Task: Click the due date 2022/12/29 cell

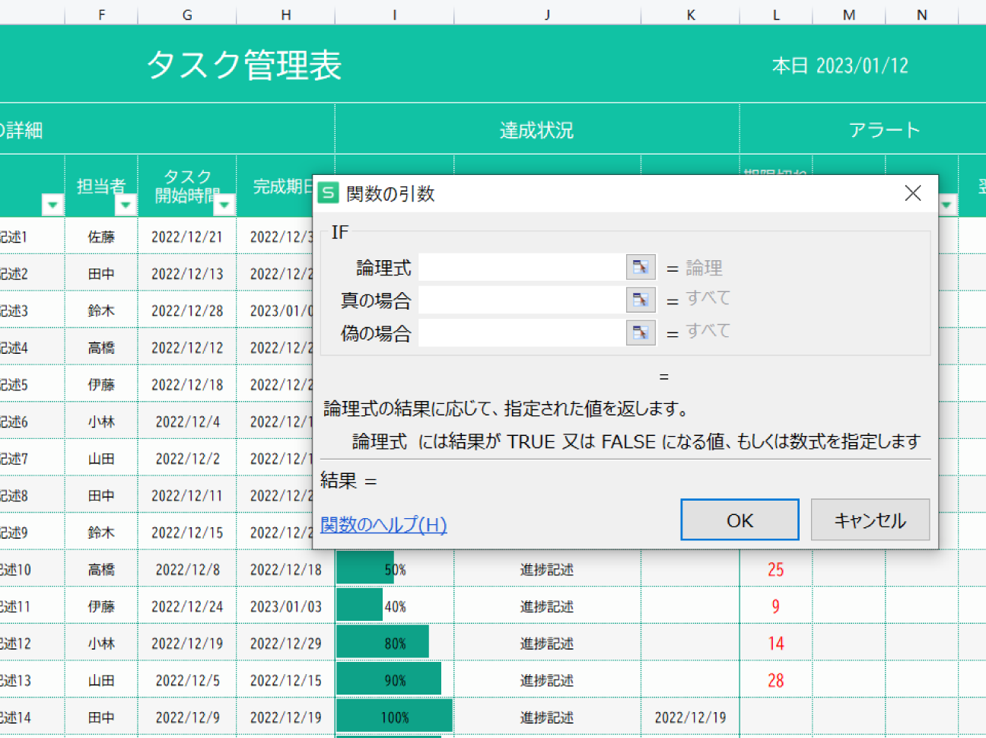Action: click(x=286, y=643)
